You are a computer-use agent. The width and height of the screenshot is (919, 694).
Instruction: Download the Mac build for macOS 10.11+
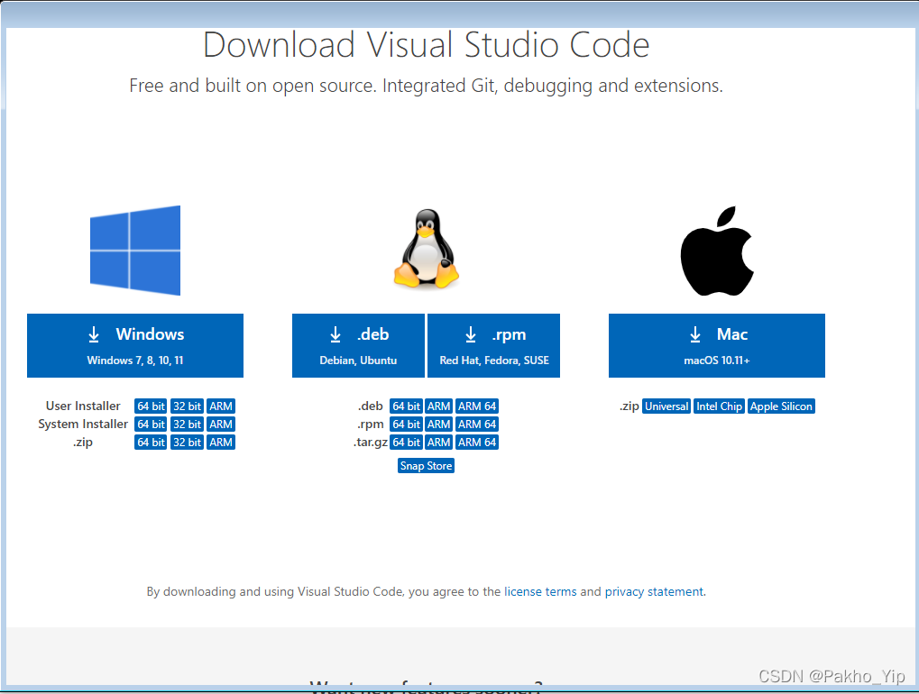(717, 345)
